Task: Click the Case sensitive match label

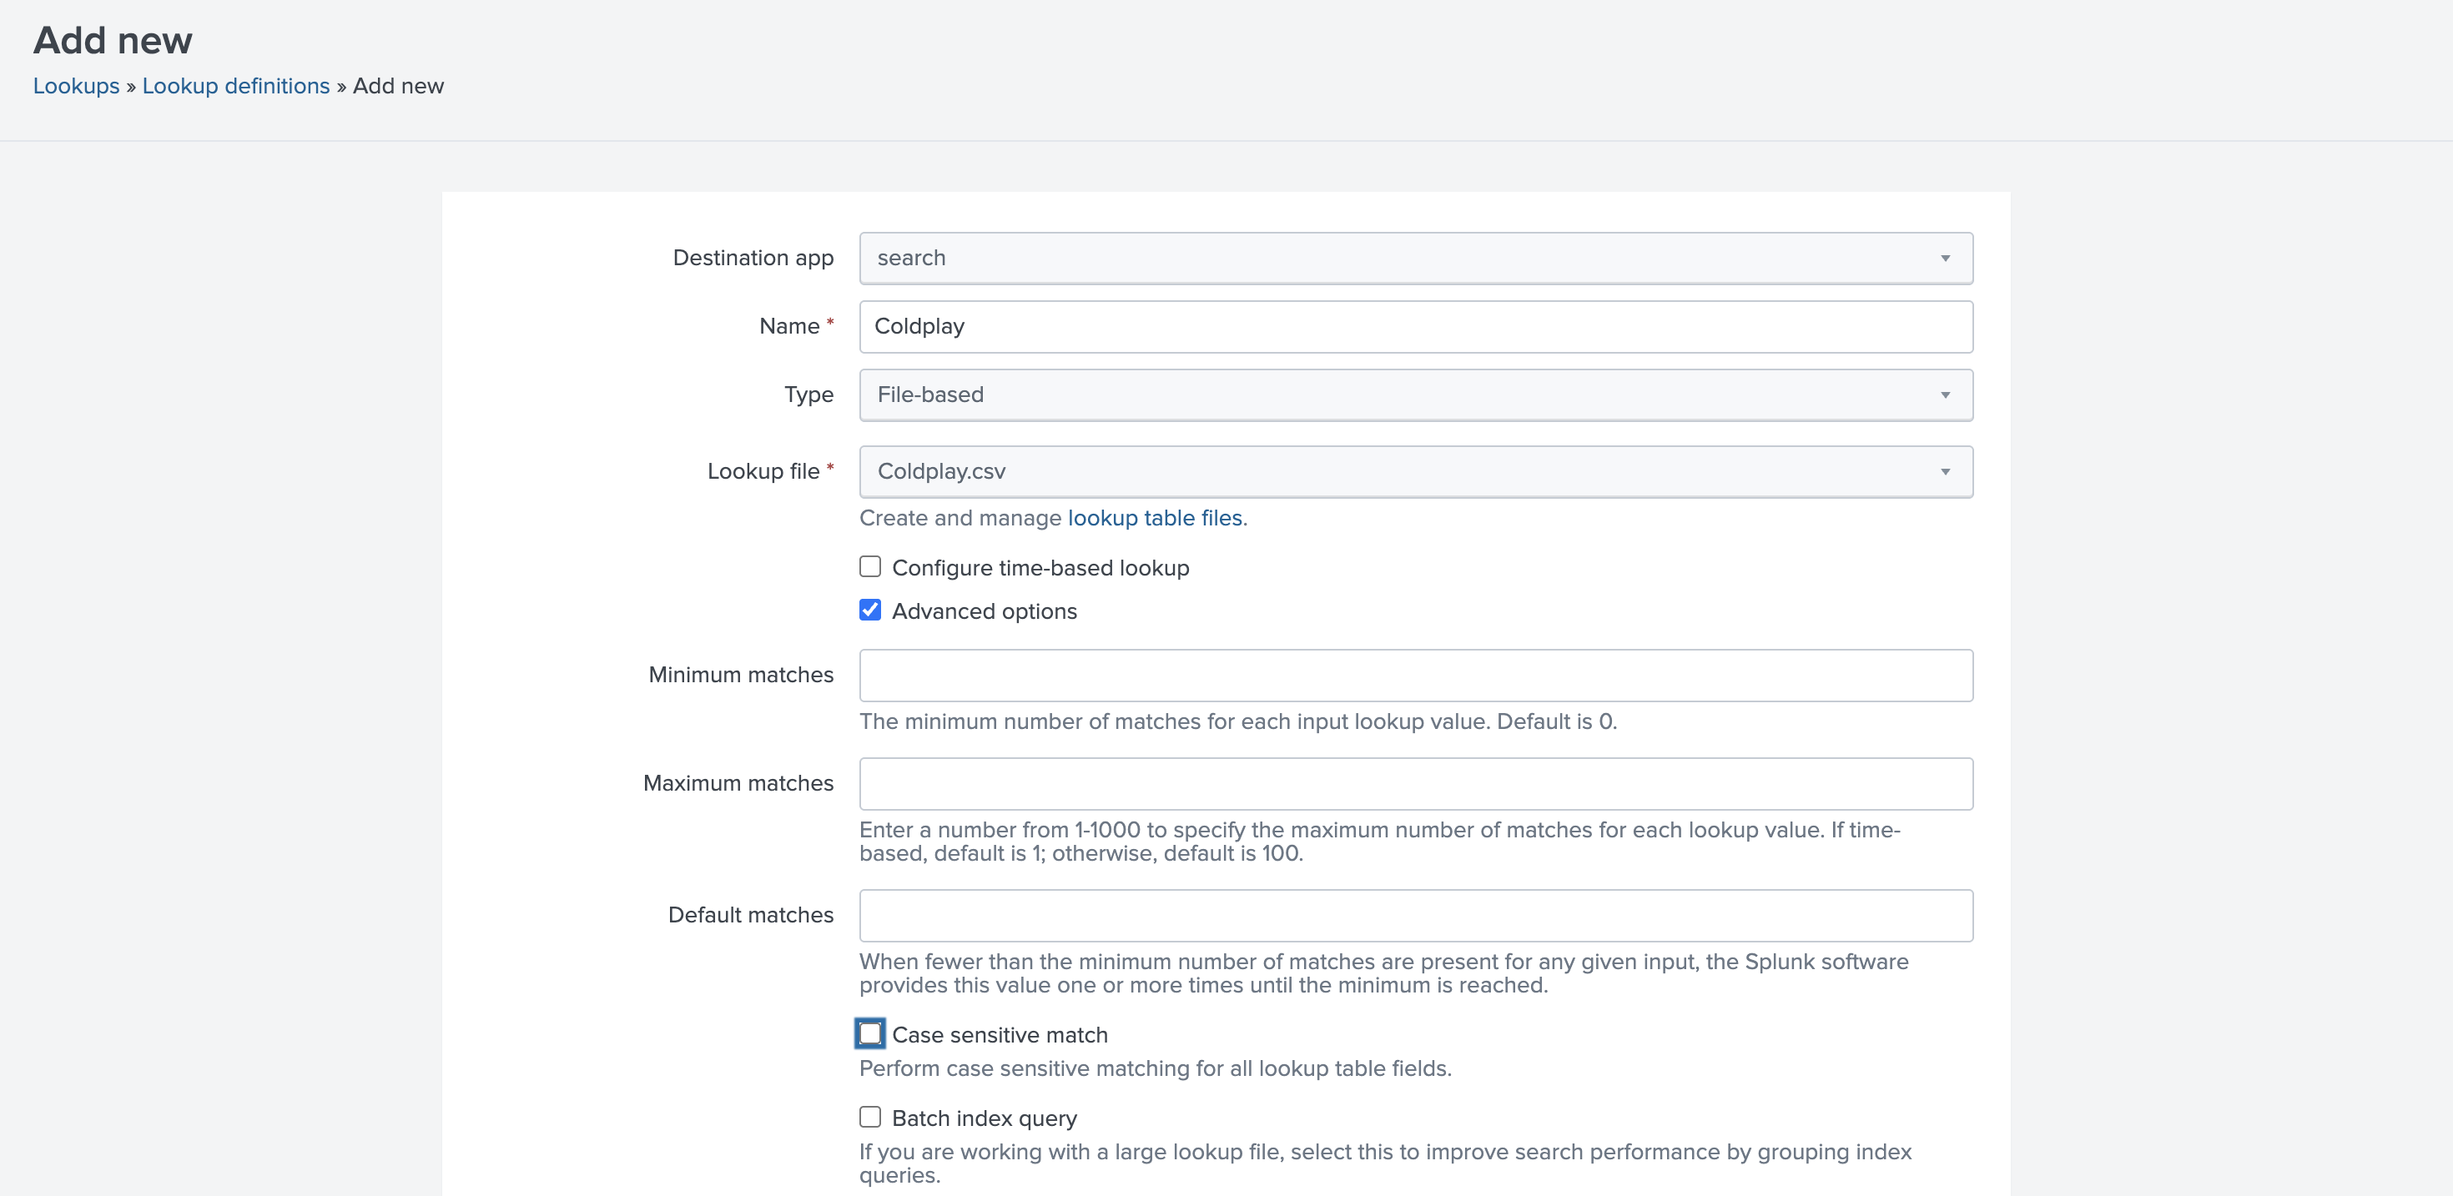Action: (x=999, y=1035)
